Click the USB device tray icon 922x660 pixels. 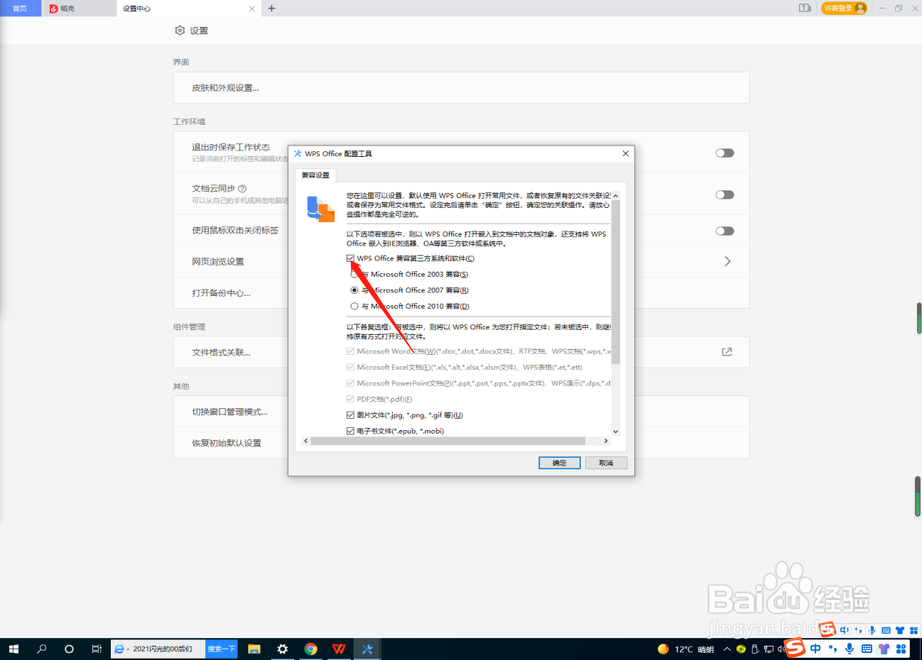pyautogui.click(x=755, y=649)
